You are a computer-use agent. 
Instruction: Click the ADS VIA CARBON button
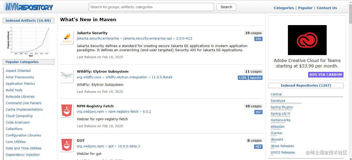pos(326,74)
